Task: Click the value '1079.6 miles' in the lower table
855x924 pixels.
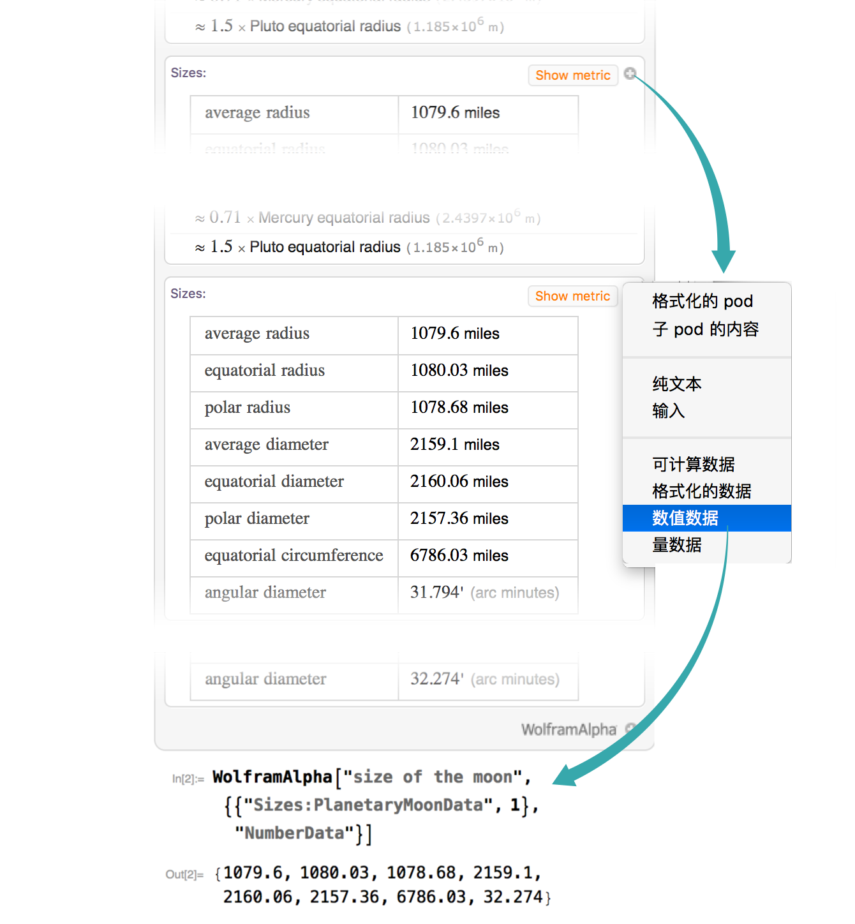Action: coord(455,334)
